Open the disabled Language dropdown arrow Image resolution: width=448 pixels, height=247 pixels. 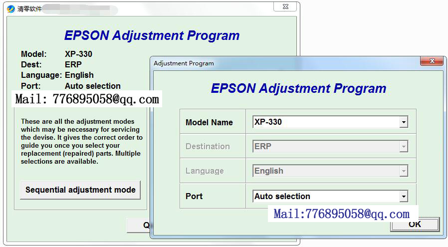click(x=404, y=171)
